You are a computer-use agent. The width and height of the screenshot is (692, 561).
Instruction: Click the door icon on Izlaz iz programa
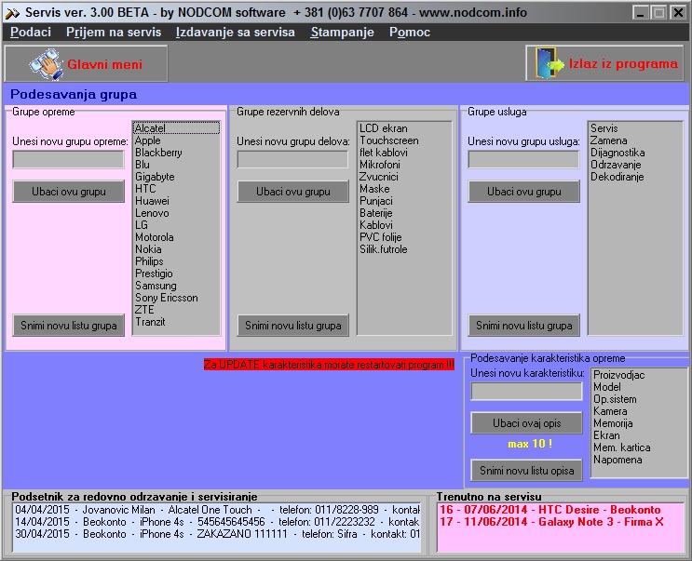point(550,63)
